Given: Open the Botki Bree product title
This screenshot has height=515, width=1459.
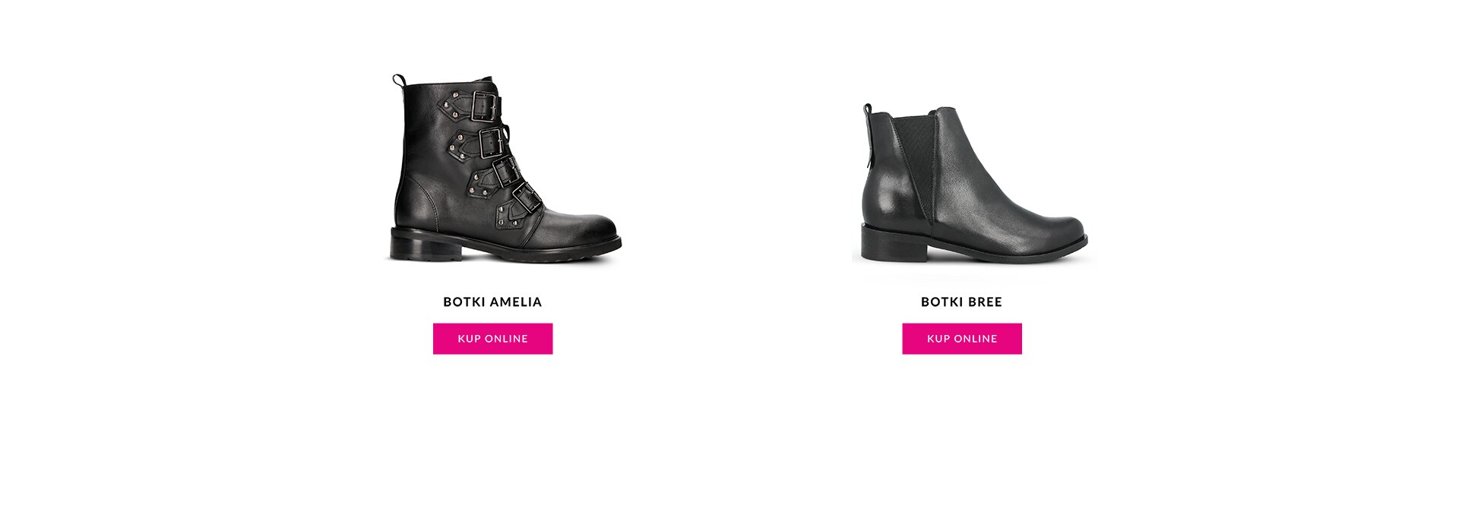Looking at the screenshot, I should click(x=961, y=302).
